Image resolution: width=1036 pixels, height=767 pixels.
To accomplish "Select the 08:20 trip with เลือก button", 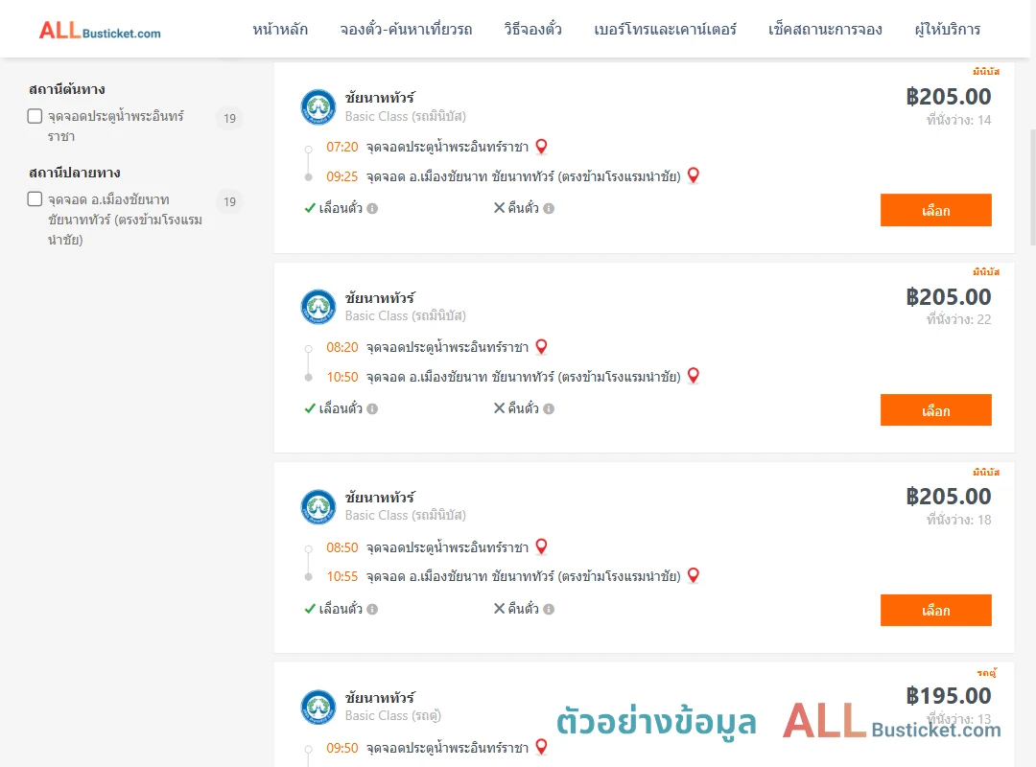I will click(x=935, y=410).
